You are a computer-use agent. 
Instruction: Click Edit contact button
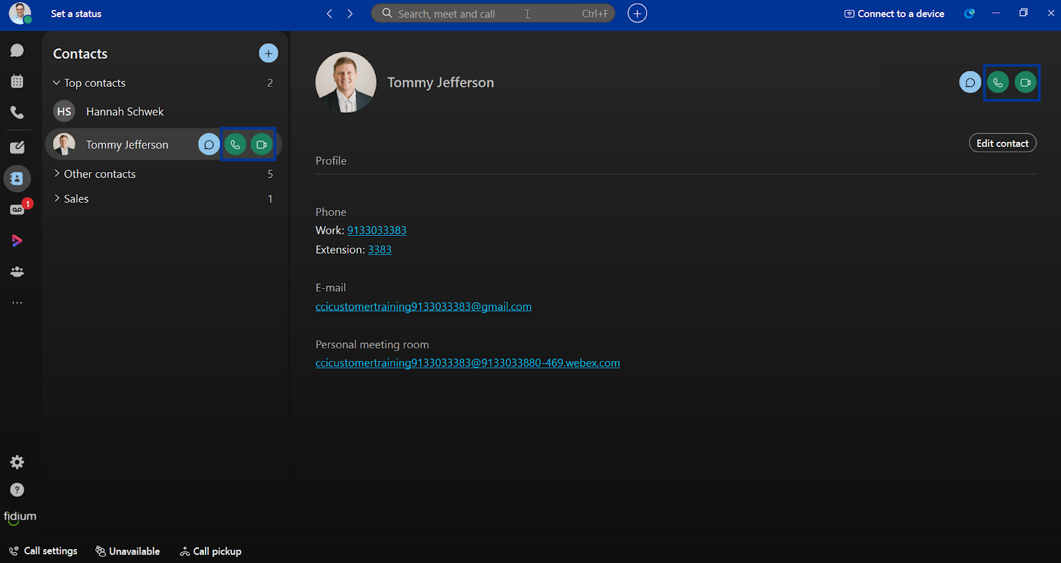click(x=1003, y=143)
